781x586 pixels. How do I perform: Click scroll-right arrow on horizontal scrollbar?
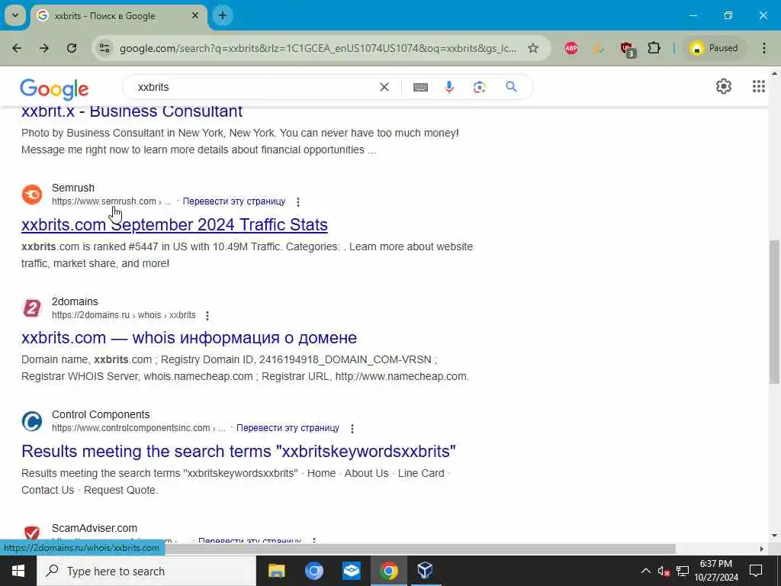pos(761,549)
